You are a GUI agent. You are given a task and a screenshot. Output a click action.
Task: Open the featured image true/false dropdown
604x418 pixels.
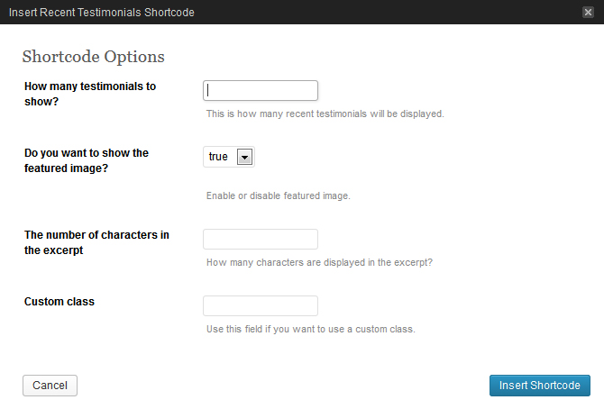229,158
